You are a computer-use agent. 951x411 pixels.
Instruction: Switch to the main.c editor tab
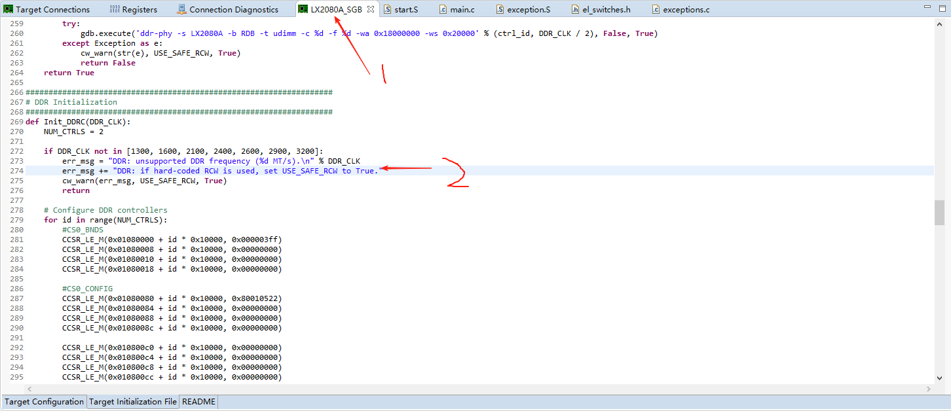(460, 9)
